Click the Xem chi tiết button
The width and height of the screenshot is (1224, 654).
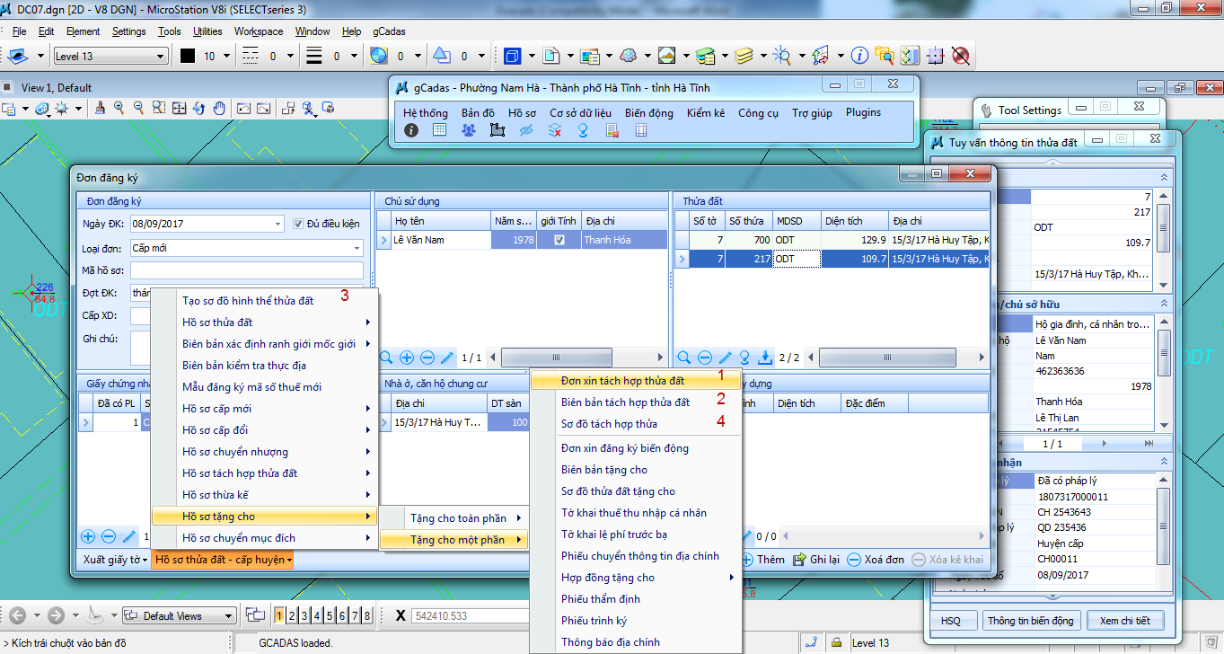tap(1124, 621)
